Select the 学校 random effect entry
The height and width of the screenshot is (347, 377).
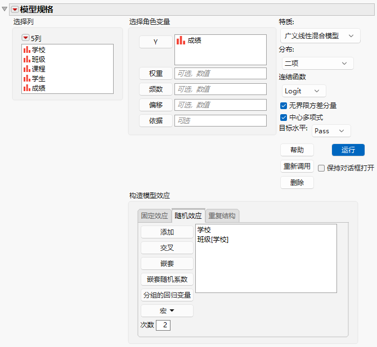click(x=204, y=230)
